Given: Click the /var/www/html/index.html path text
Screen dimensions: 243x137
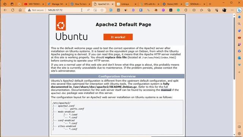Looking at the screenshot, I should click(159, 57).
